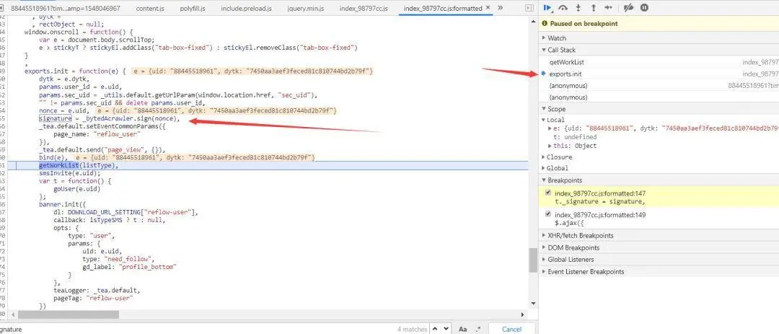The width and height of the screenshot is (779, 334).
Task: Click vertical scrollbar thumb of code pane
Action: 533,260
